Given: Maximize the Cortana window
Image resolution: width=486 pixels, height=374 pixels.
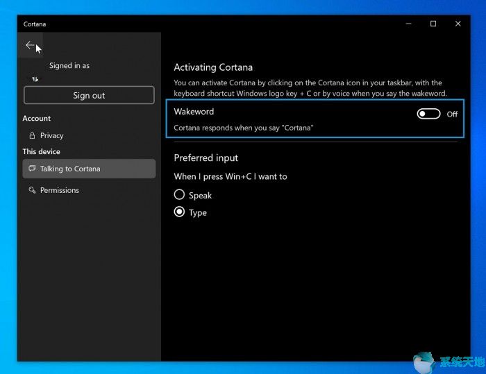Looking at the screenshot, I should [433, 24].
